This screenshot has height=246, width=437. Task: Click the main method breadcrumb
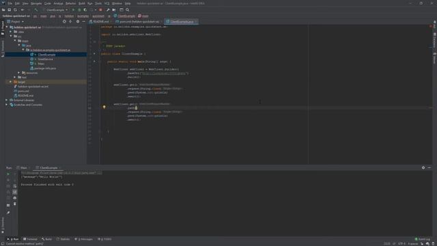coord(143,16)
